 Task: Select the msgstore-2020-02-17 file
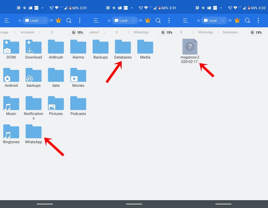click(190, 47)
